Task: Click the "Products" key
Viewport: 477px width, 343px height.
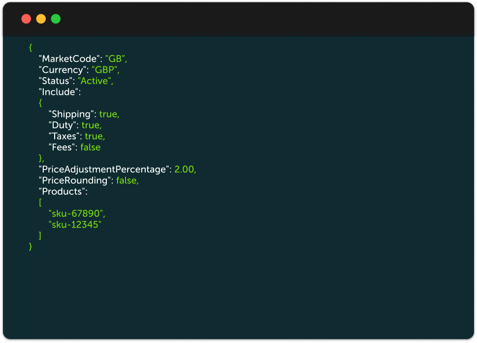Action: tap(63, 191)
